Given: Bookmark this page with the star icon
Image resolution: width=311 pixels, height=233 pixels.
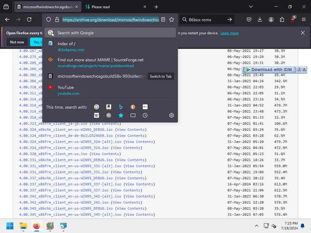Looking at the screenshot, I should (x=172, y=19).
